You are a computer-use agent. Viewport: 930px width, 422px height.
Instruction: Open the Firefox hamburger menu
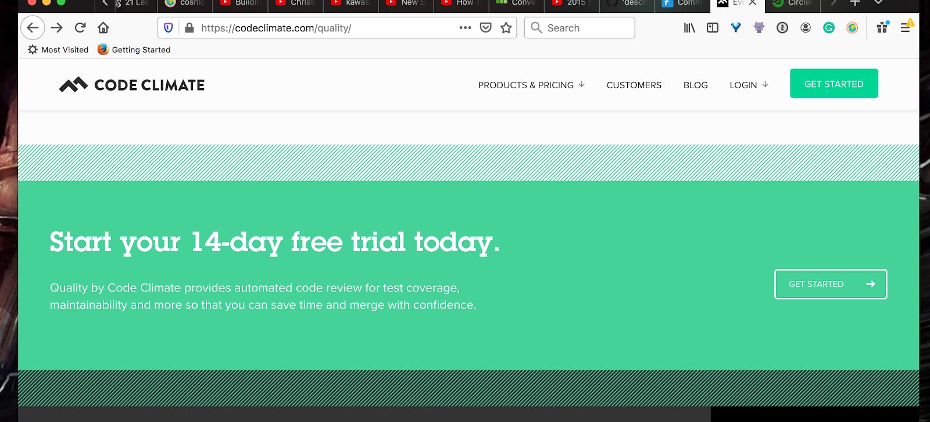[x=905, y=28]
